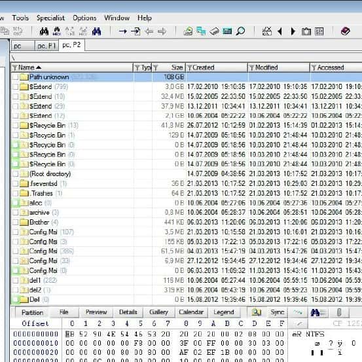
Task: Click the blue binoculars simultaneous search icon
Action: point(96,31)
